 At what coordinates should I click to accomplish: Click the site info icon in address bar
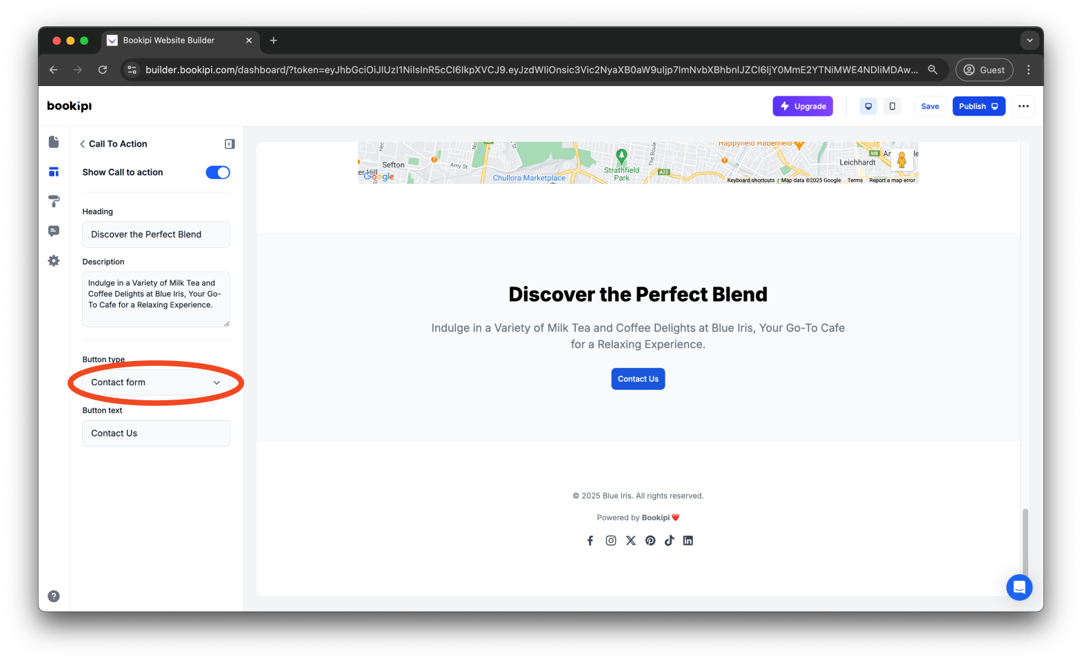point(132,70)
